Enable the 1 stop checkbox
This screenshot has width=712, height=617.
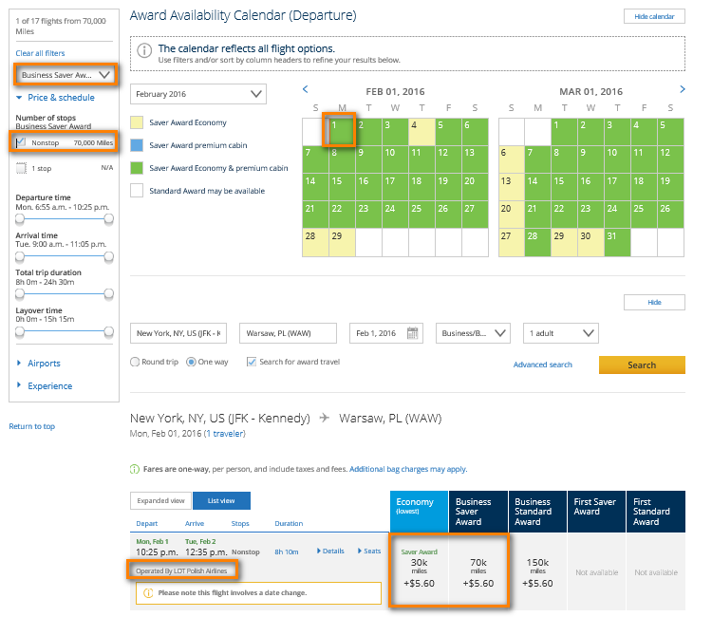pos(21,168)
